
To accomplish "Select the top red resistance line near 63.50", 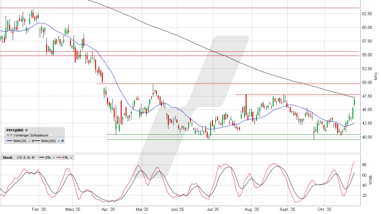I will coord(179,8).
